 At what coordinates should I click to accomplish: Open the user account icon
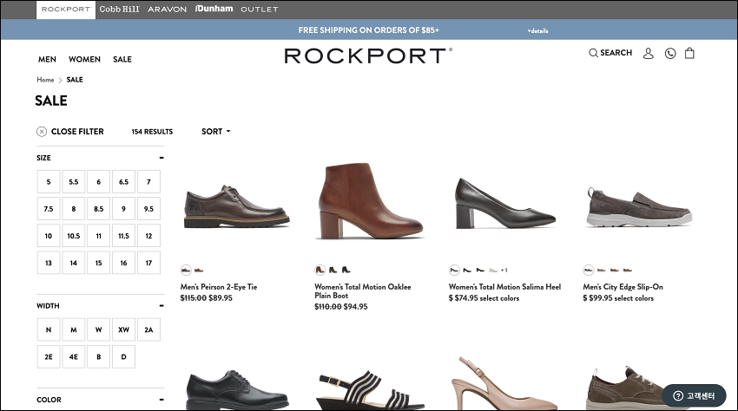click(648, 53)
